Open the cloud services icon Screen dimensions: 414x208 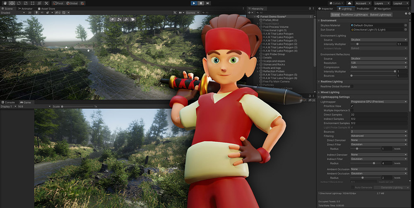click(349, 3)
